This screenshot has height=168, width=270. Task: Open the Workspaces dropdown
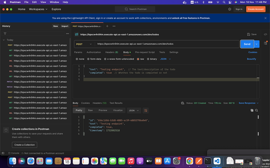pos(38,9)
